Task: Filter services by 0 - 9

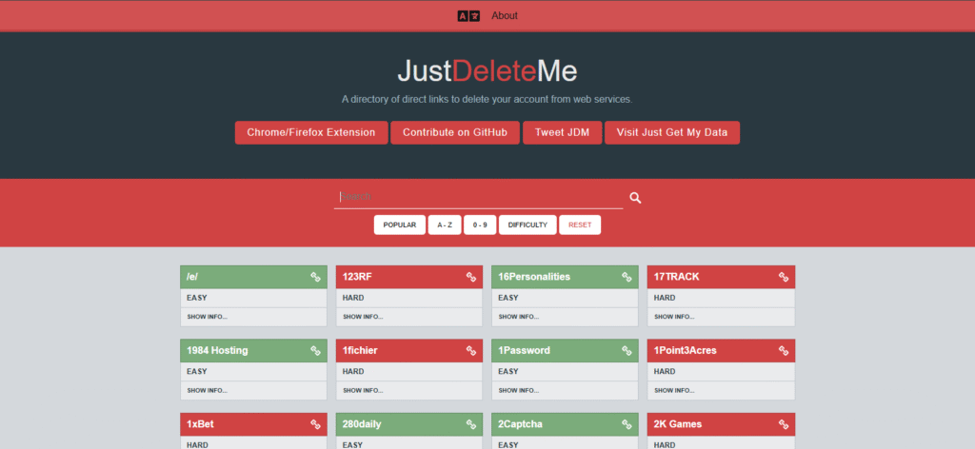Action: tap(480, 224)
